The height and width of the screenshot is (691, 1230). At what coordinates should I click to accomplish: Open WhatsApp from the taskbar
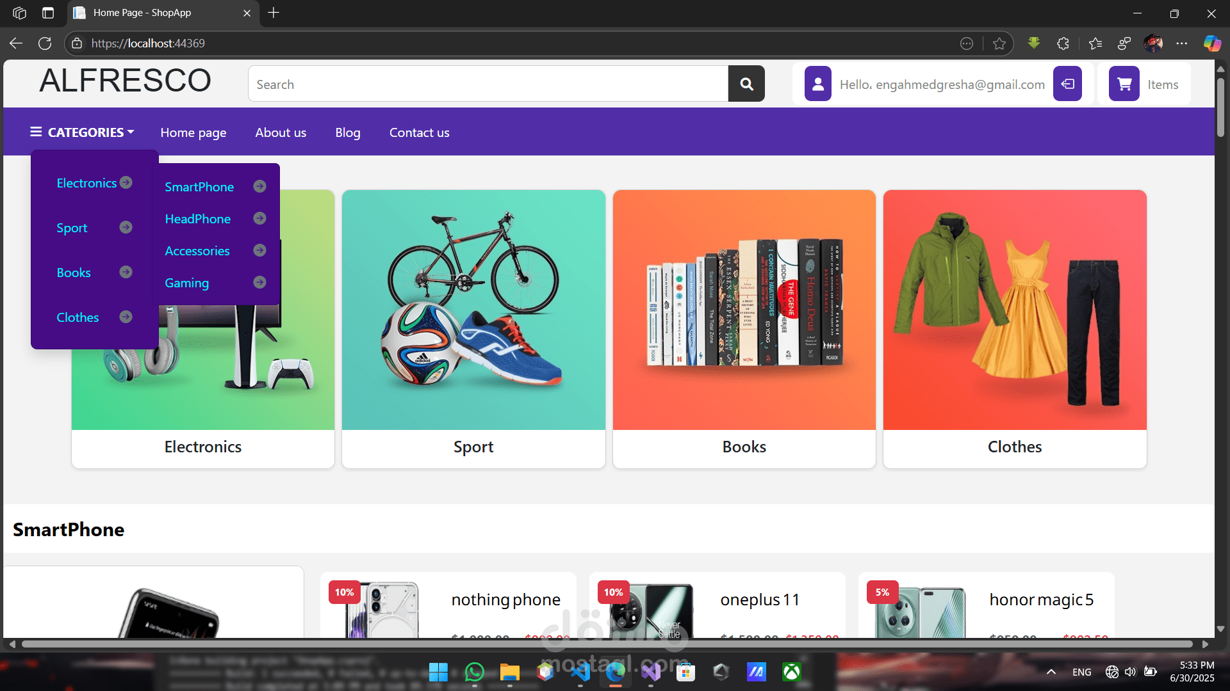[x=475, y=672]
